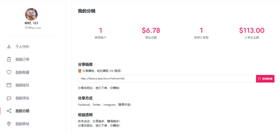Screen dimensions: 280x133
Task: Click the $6.78 commission total value
Action: (151, 30)
